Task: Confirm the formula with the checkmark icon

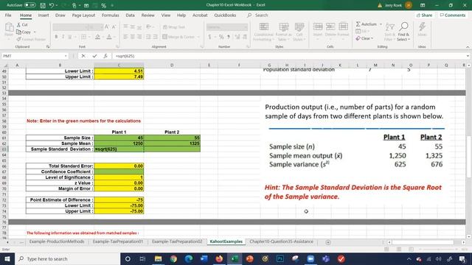Action: (94, 56)
